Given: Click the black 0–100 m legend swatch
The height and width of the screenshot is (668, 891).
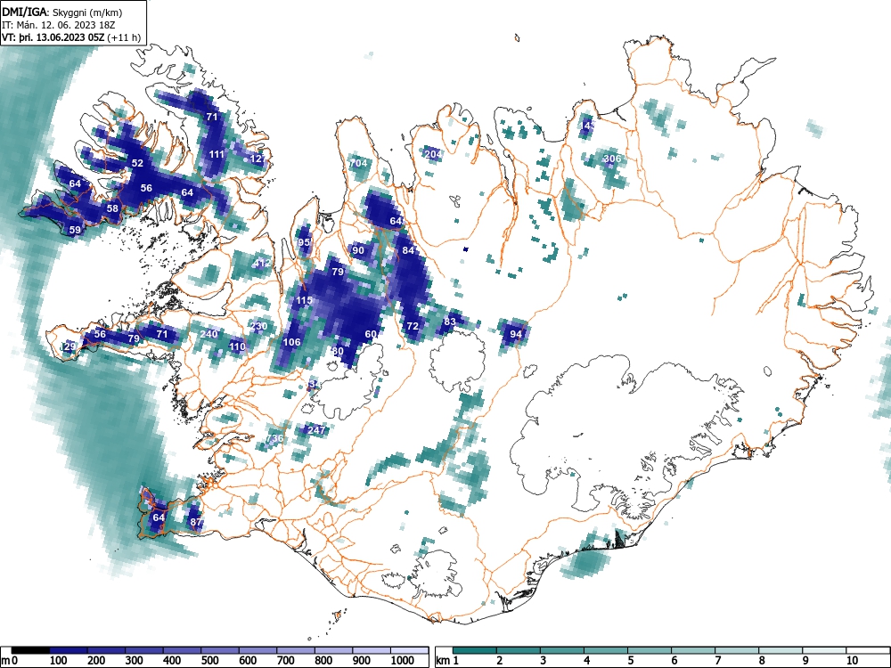Looking at the screenshot, I should [30, 651].
